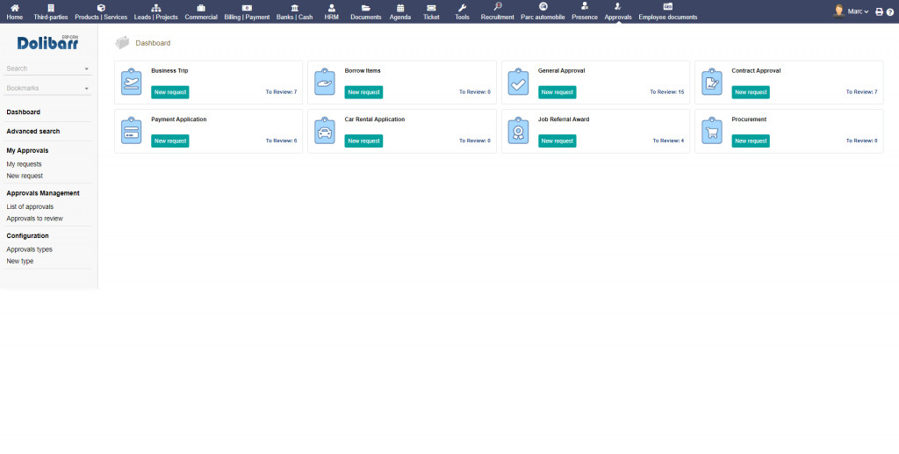Screen dimensions: 899x454
Task: Open Borrow Items To Review: 0
Action: pyautogui.click(x=475, y=91)
